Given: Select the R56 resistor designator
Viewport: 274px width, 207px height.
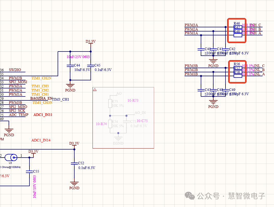Looking at the screenshot, I should pyautogui.click(x=237, y=64).
